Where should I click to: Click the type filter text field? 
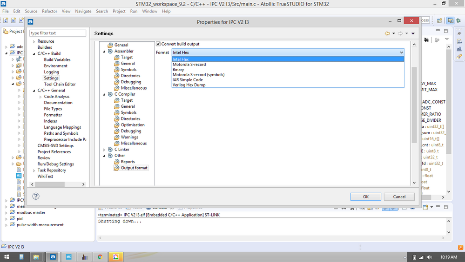coord(58,33)
